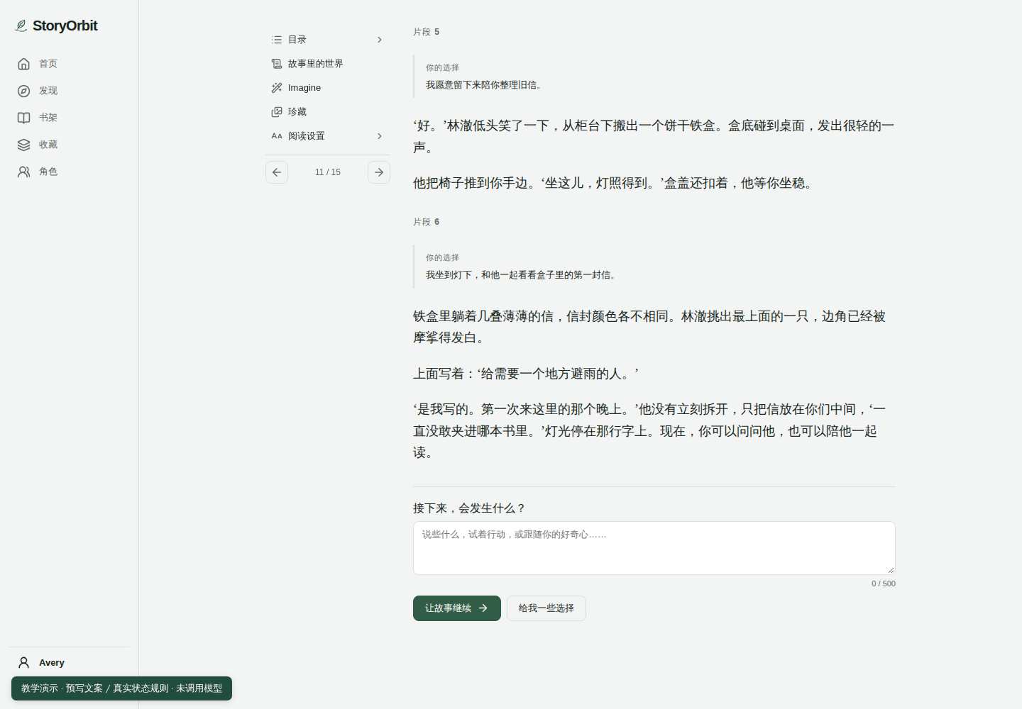The image size is (1022, 709).
Task: Click the 0 / 500 character counter
Action: pos(884,584)
